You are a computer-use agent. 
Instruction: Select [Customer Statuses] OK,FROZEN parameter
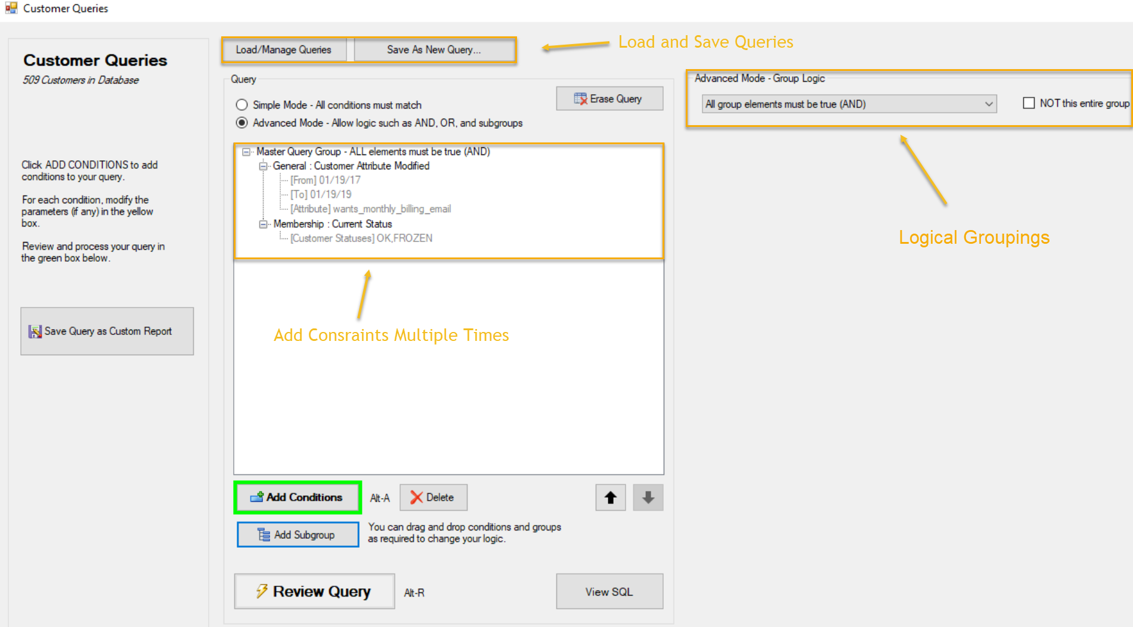tap(361, 238)
